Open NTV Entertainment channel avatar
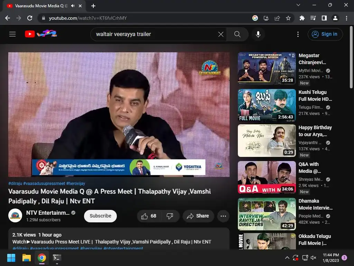Screen dimensions: 354x266 point(15,215)
